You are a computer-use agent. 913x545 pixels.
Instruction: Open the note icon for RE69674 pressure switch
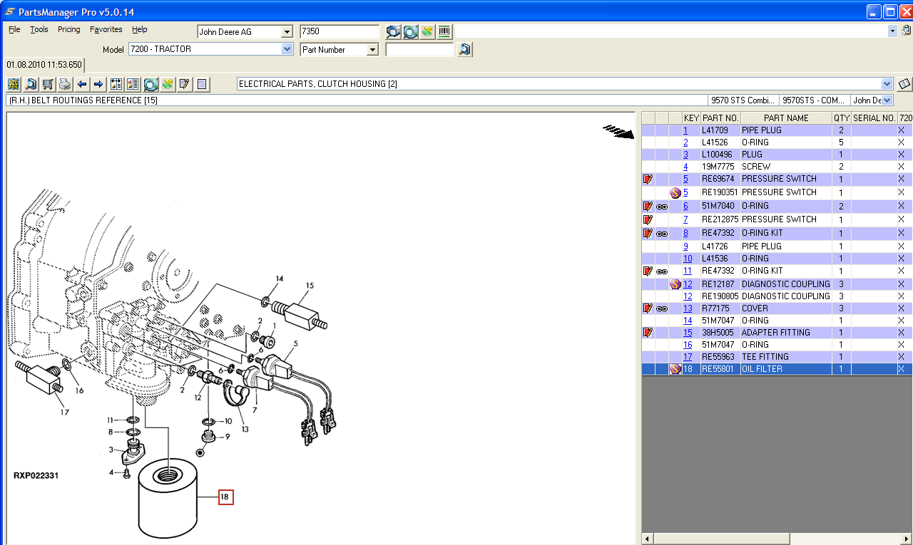click(x=648, y=179)
